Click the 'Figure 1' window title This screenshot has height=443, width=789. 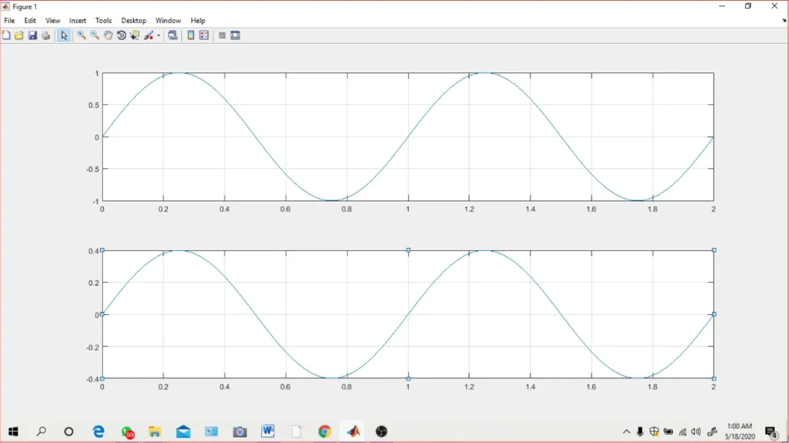pos(25,7)
